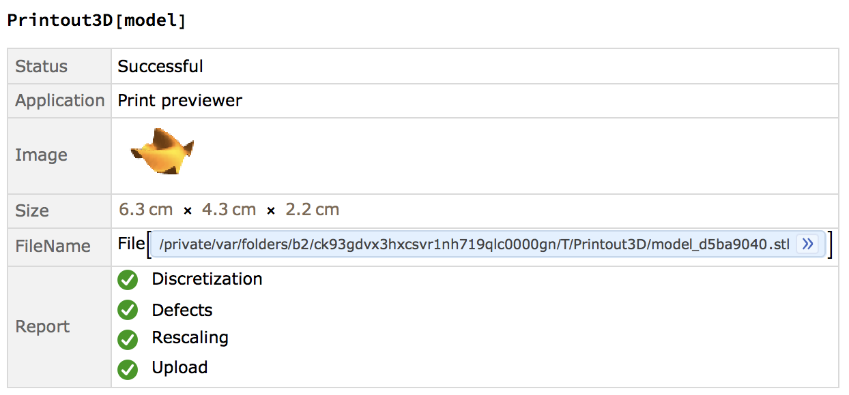Click the Defects green checkmark icon
Image resolution: width=849 pixels, height=395 pixels.
coord(128,311)
